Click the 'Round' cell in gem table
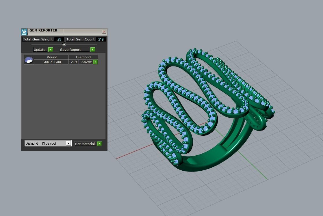Viewport: 323px width, 216px height. coord(52,57)
